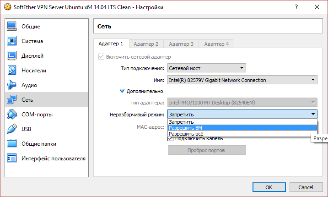The height and width of the screenshot is (197, 328).
Task: Click the Cancel button
Action: pos(306,187)
